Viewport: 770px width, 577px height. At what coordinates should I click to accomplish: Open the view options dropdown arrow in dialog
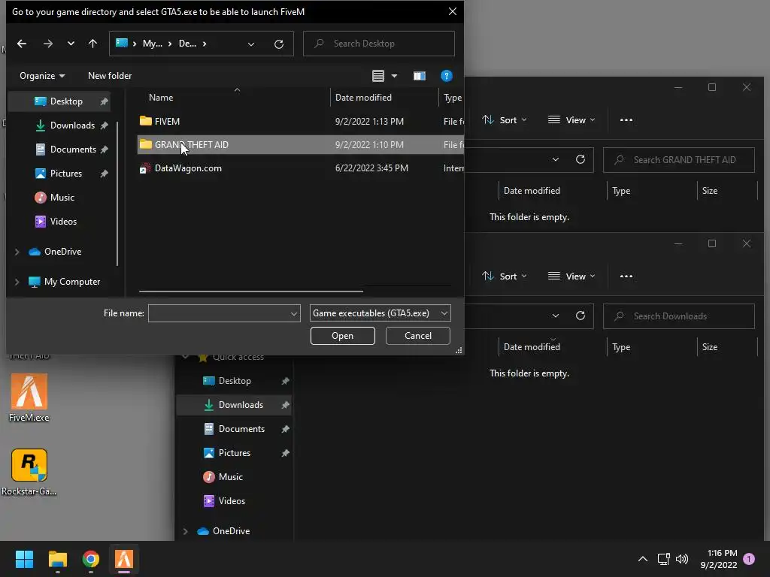[x=394, y=76]
